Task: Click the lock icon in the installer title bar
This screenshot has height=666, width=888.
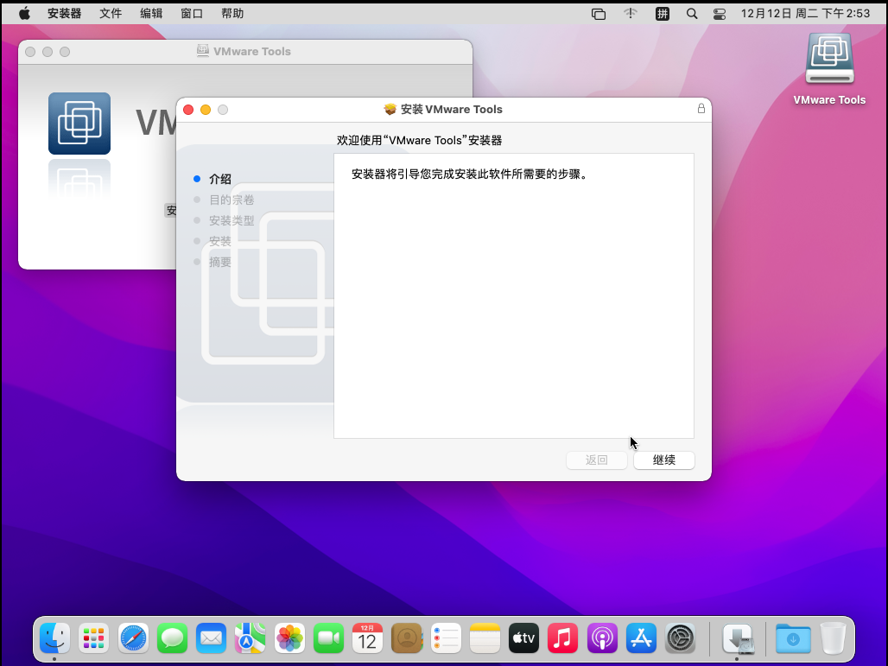Action: coord(701,108)
